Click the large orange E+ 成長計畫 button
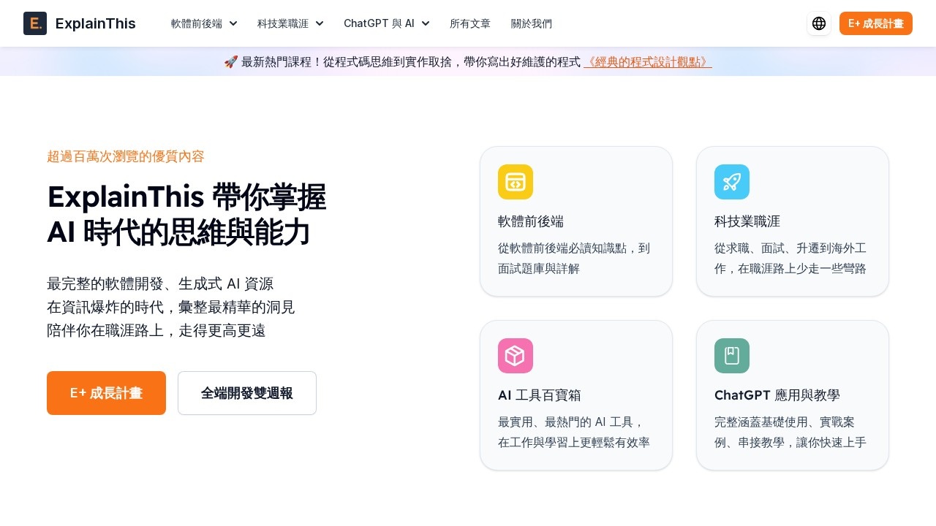Image resolution: width=936 pixels, height=526 pixels. click(x=106, y=393)
